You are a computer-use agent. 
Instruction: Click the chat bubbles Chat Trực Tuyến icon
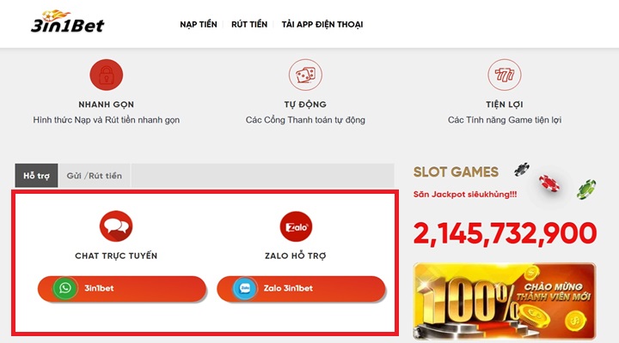pos(116,227)
